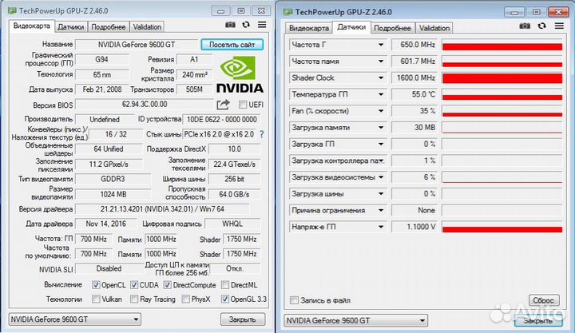This screenshot has height=333, width=575.
Task: Open Validation tab in right window
Action: tap(434, 28)
